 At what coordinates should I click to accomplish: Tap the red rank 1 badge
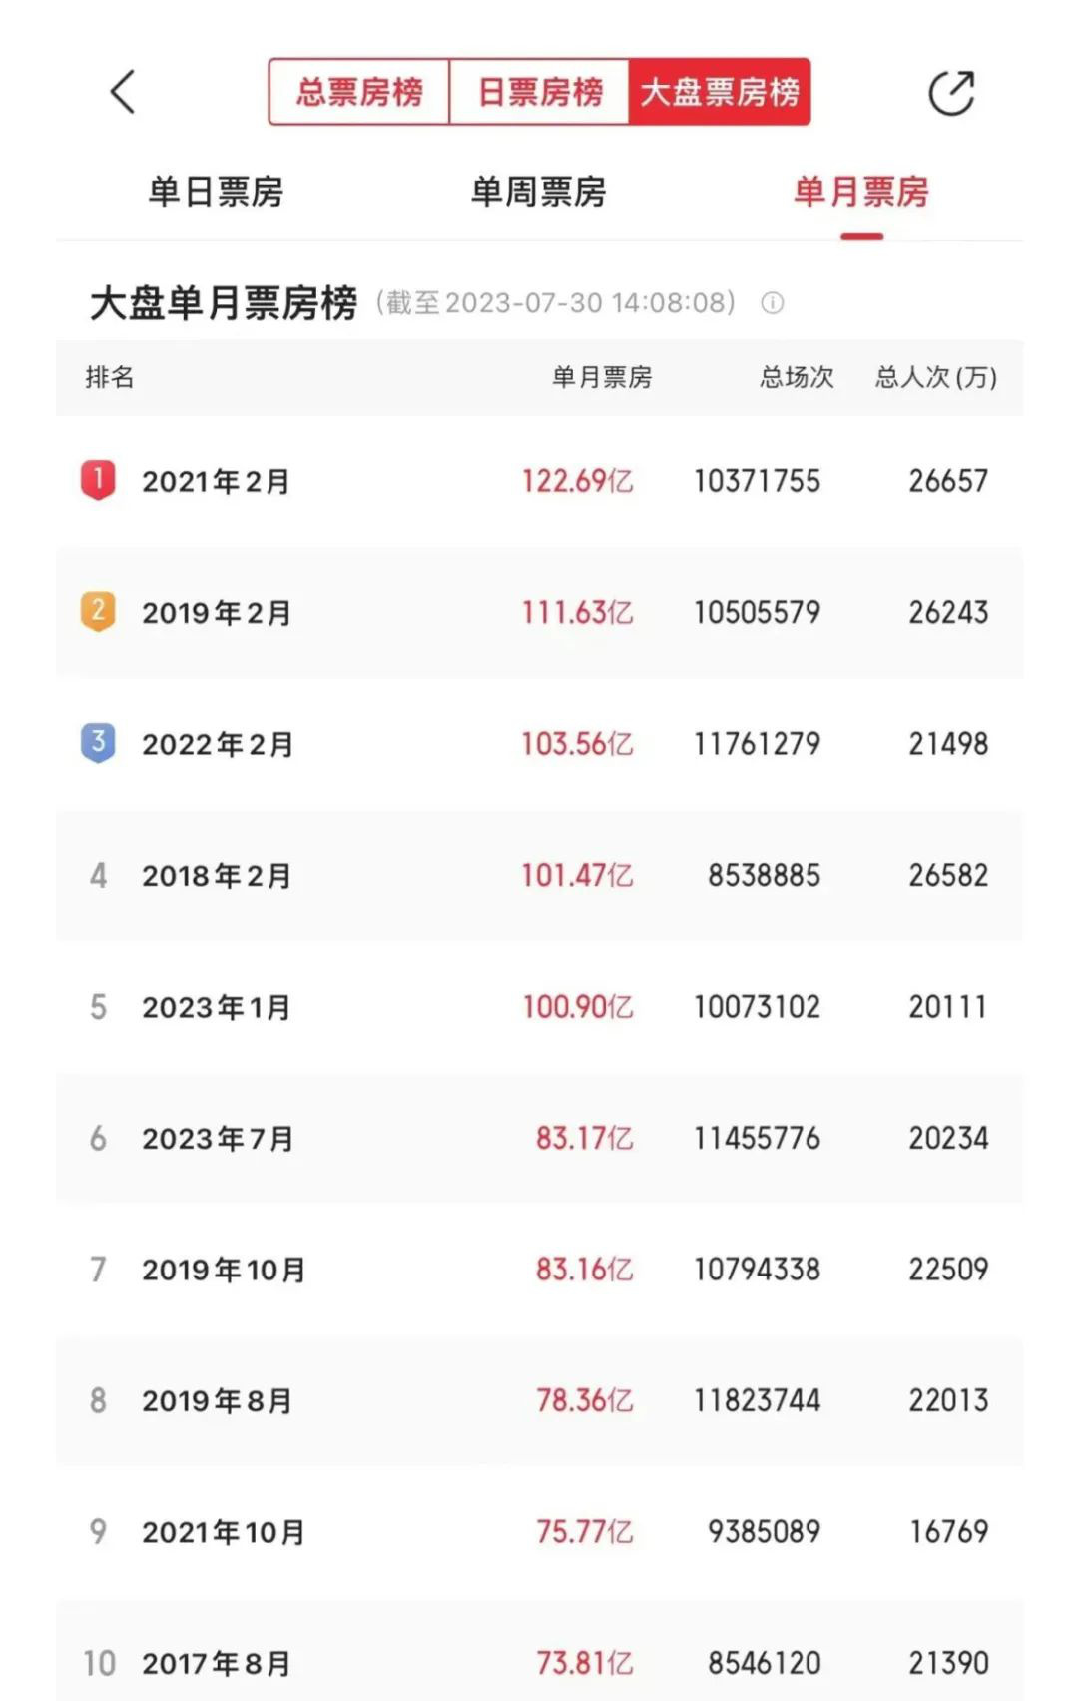click(98, 480)
